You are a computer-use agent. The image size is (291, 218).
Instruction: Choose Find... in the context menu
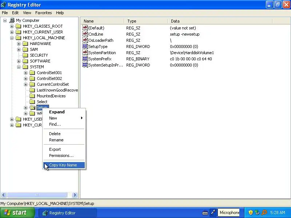coord(64,124)
